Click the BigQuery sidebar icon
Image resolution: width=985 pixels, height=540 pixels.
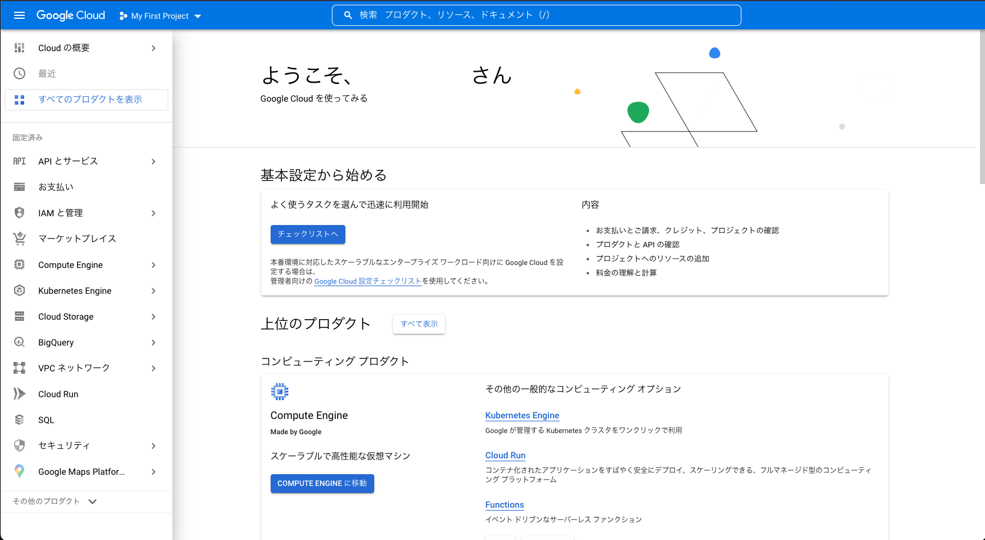(19, 342)
